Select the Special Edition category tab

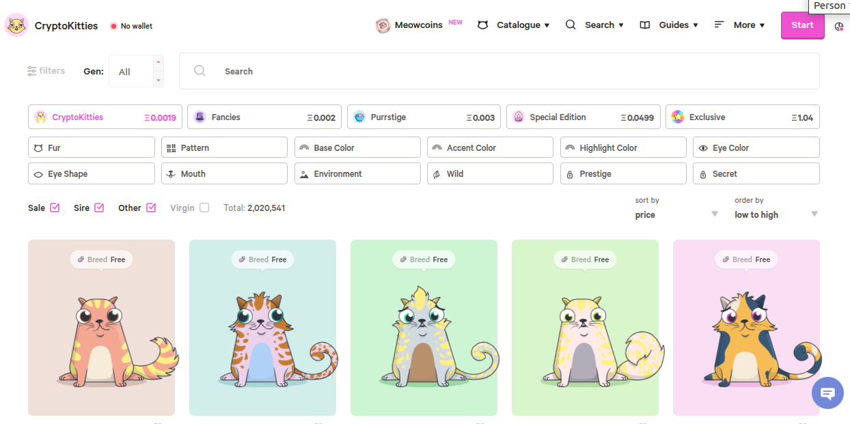click(x=583, y=117)
